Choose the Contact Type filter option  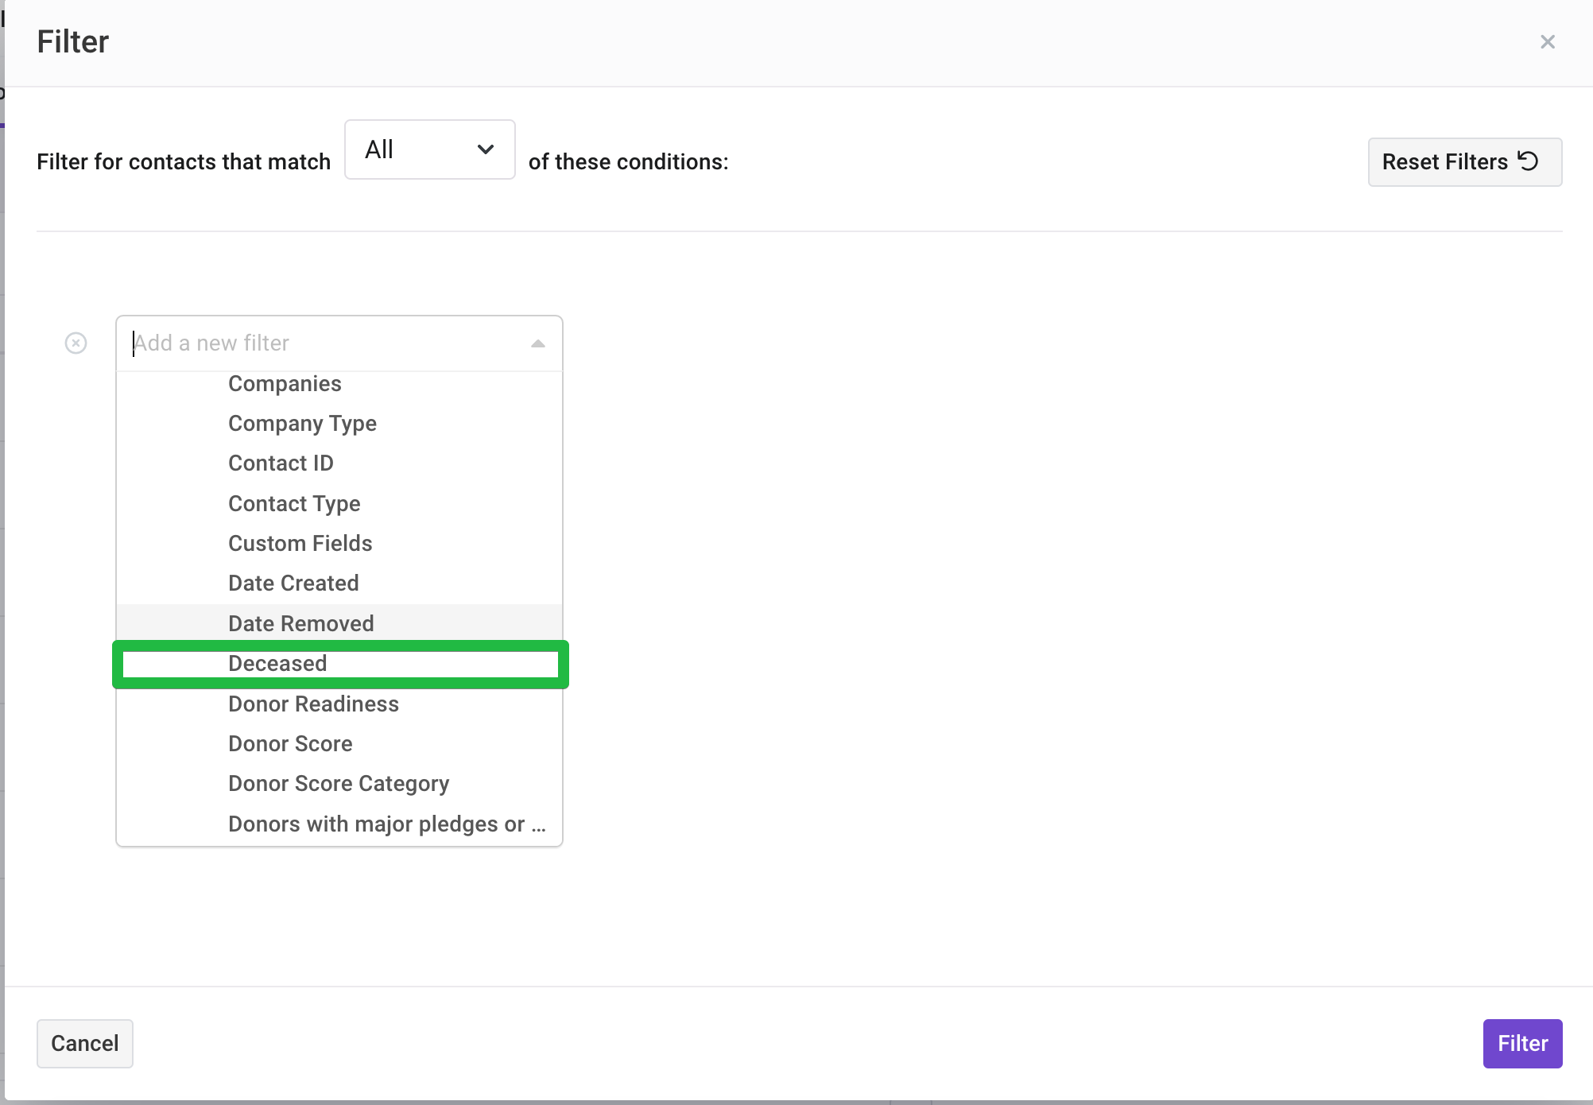click(339, 504)
